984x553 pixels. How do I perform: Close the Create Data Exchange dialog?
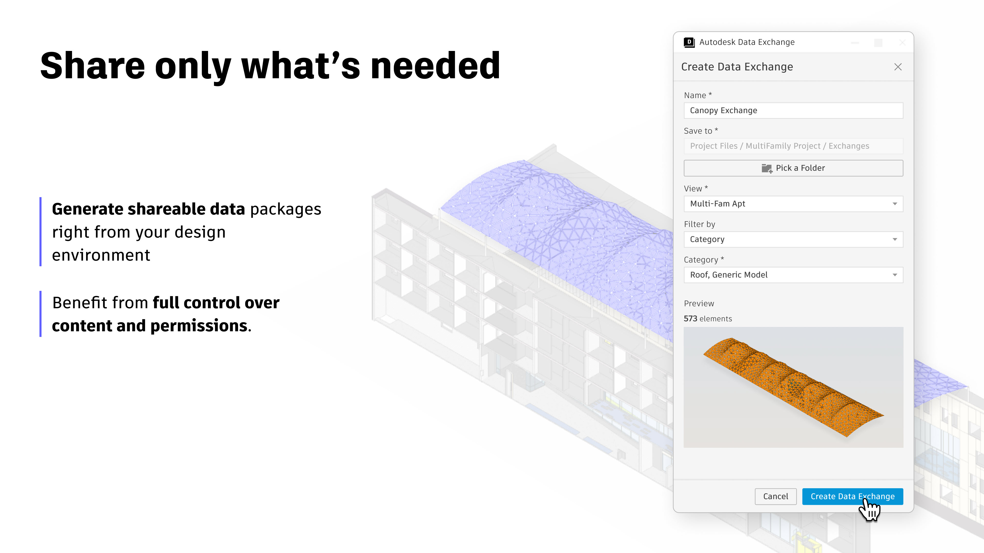(898, 67)
